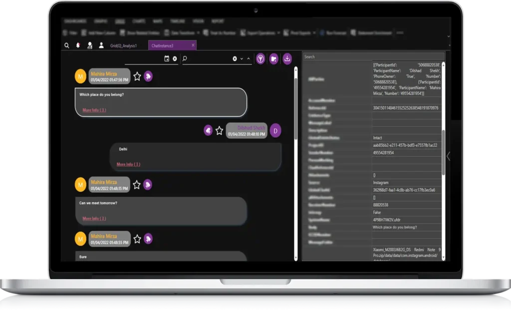Click the purple tag icon beside Dilshad Shekh
The image size is (511, 310).
coord(208,130)
